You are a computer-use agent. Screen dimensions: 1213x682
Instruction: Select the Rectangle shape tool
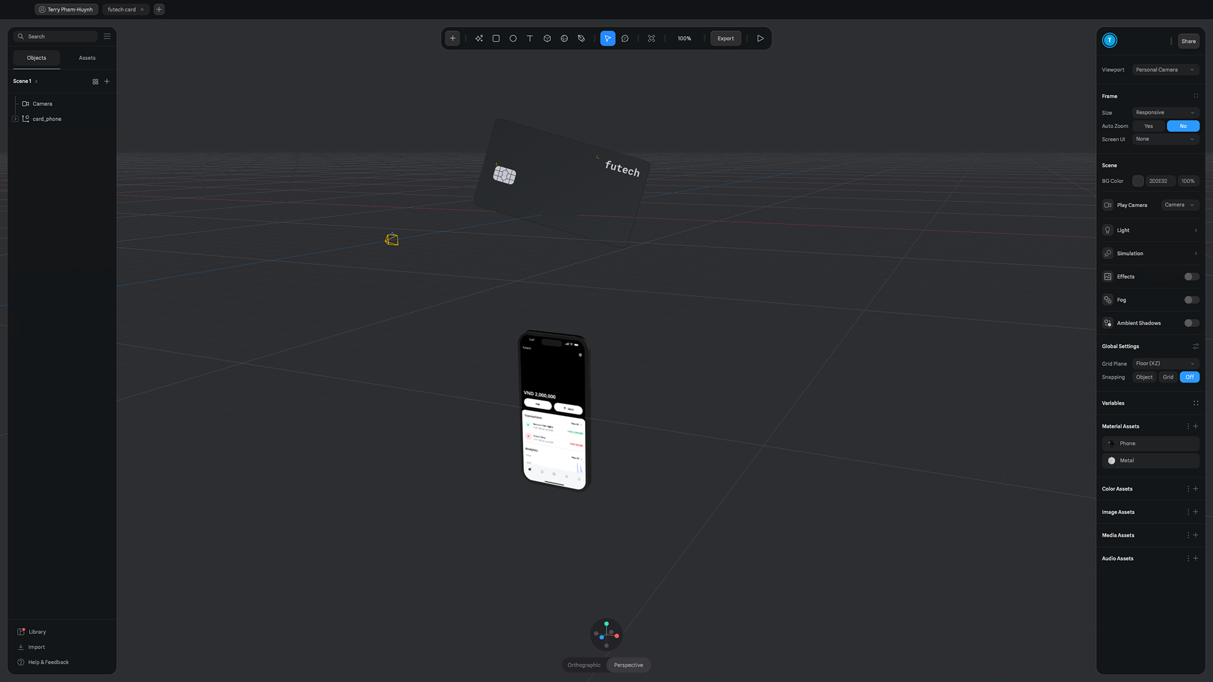pyautogui.click(x=496, y=39)
